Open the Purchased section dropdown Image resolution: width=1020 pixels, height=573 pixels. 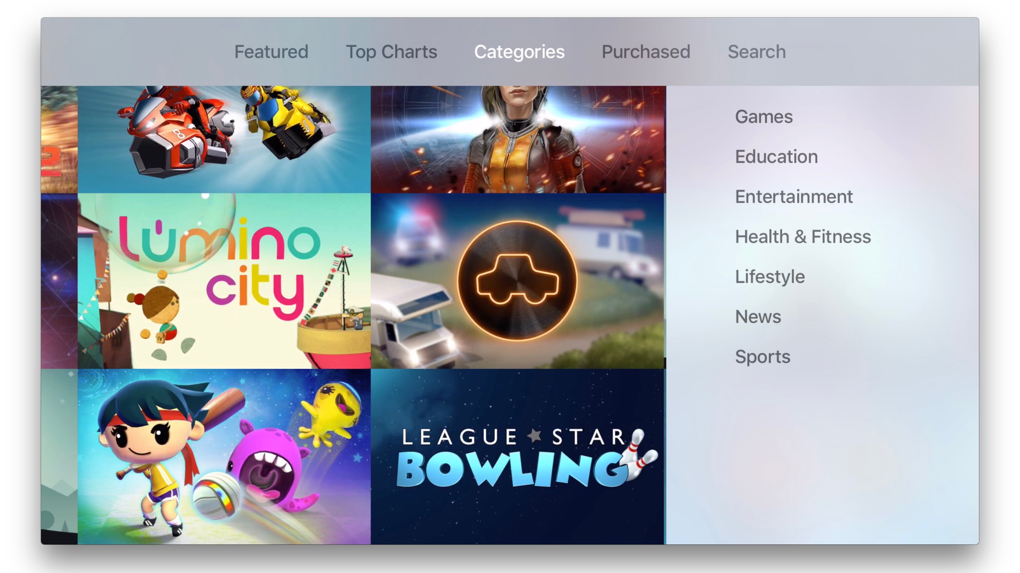pyautogui.click(x=646, y=51)
